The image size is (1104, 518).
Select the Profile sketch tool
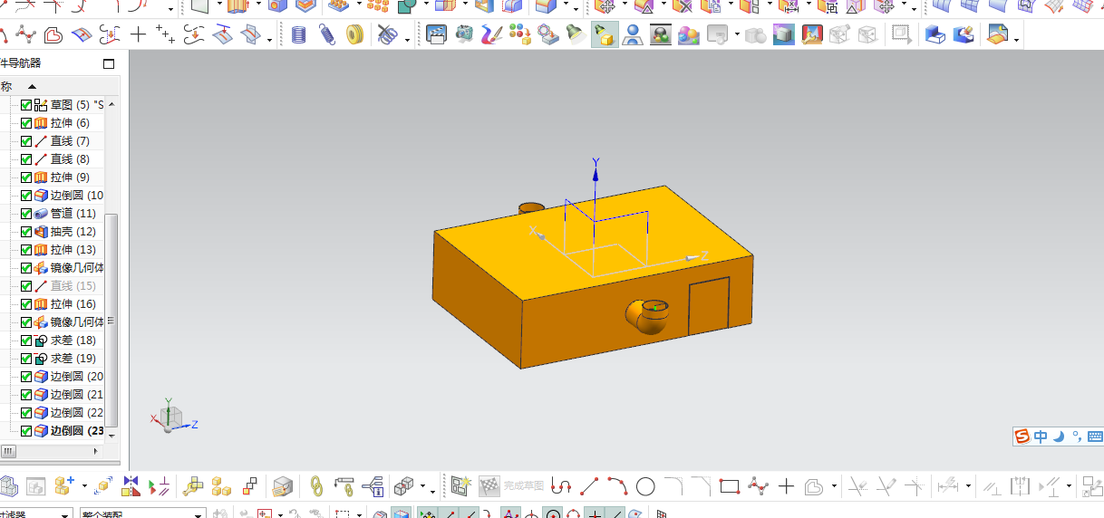[561, 486]
